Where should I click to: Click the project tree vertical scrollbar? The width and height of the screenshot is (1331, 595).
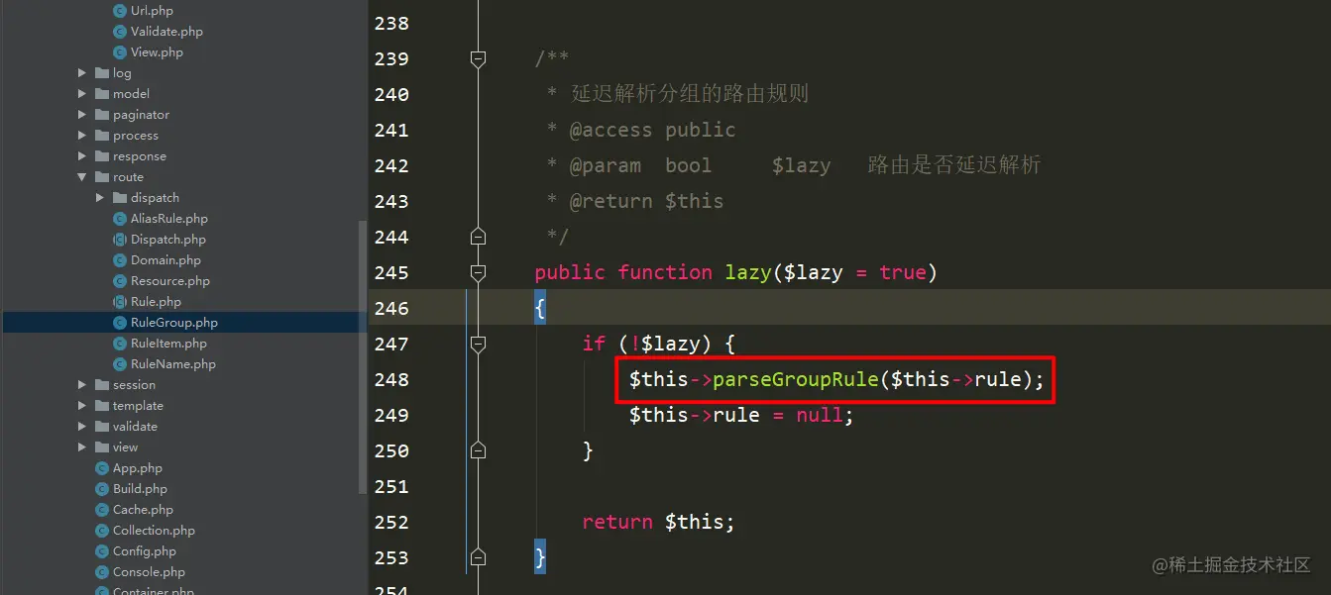coord(363,356)
